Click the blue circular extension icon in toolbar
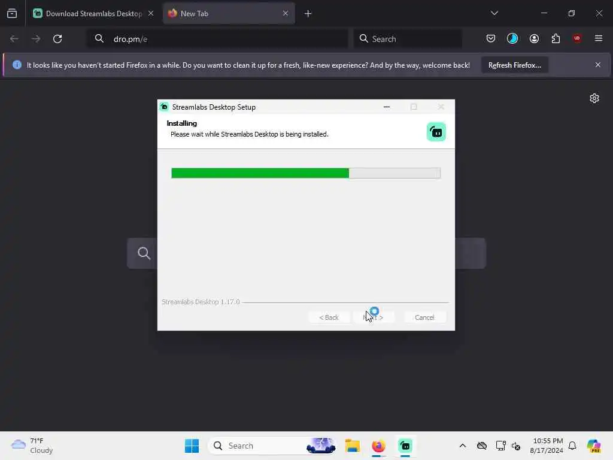Viewport: 613px width, 460px height. point(512,38)
